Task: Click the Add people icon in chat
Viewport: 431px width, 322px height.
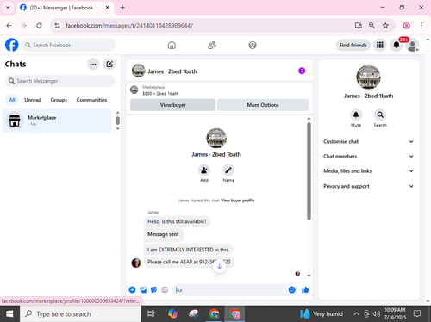Action: [204, 170]
